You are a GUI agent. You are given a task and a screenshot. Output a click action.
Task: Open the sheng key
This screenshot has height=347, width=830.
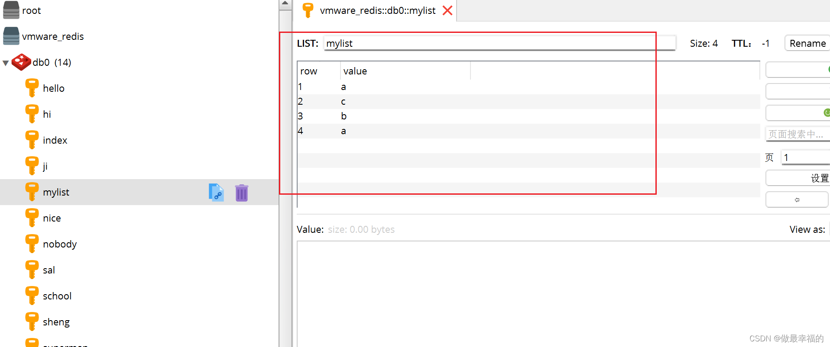click(x=56, y=322)
